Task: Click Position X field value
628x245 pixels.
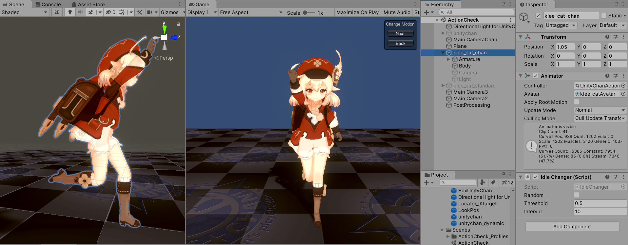Action: 565,47
